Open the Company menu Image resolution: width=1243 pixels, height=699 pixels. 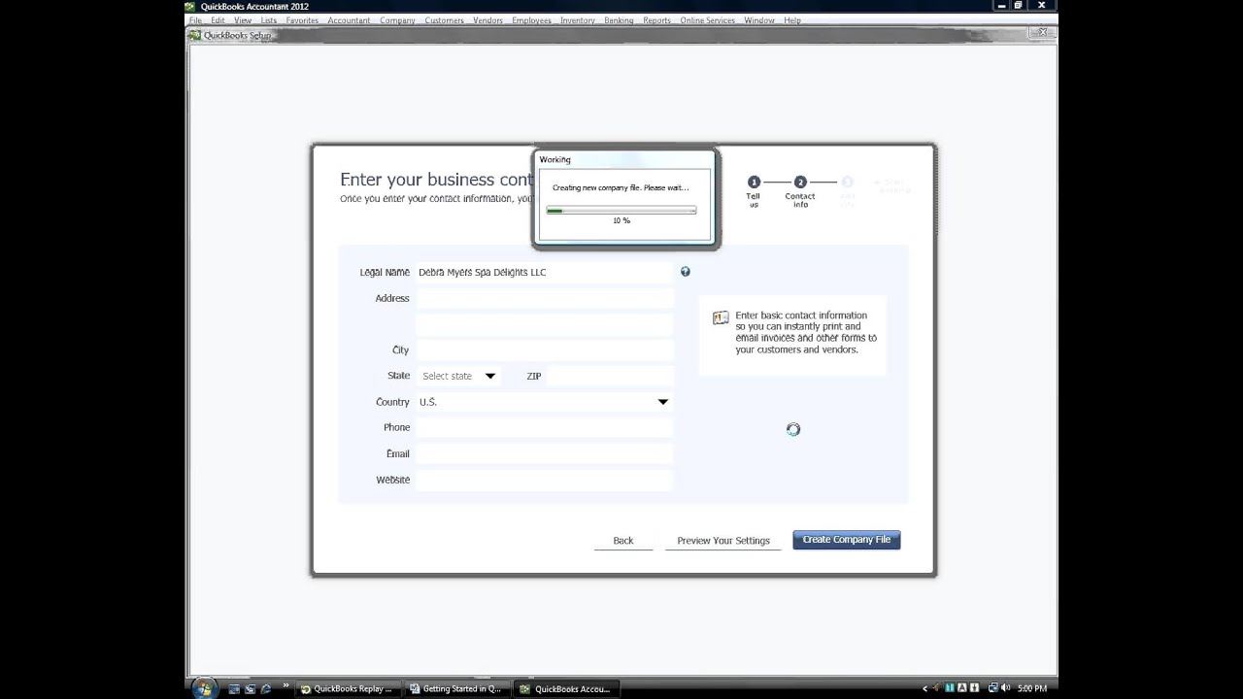[397, 20]
